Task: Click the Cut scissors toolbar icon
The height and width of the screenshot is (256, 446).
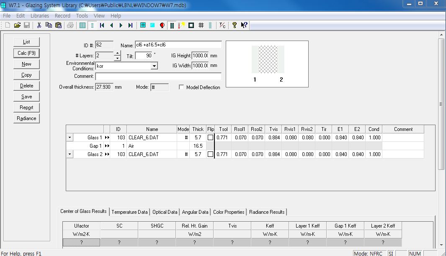Action: pos(39,25)
